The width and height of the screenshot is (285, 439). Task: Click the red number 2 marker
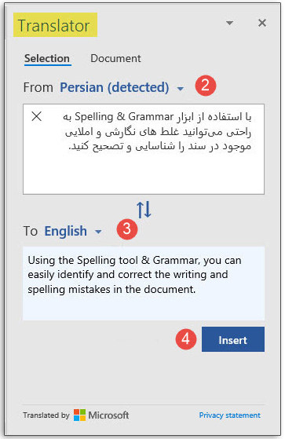point(206,86)
